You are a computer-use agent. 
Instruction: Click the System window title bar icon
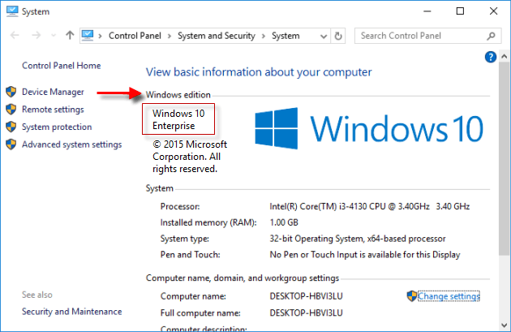click(11, 11)
